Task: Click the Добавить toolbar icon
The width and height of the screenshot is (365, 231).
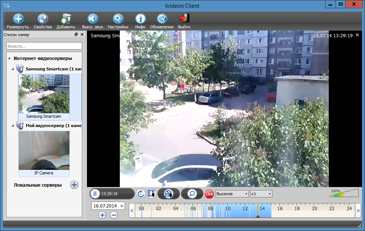Action: (66, 19)
